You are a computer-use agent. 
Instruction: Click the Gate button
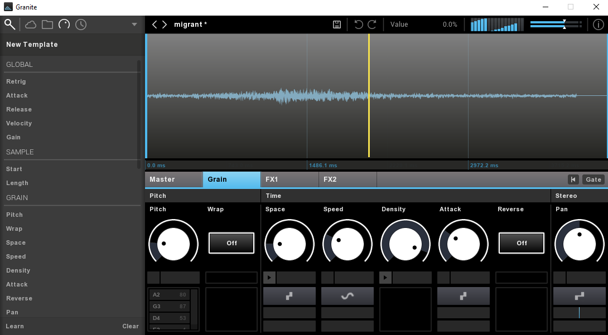pyautogui.click(x=593, y=179)
